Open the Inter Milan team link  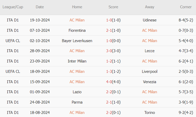77,61
